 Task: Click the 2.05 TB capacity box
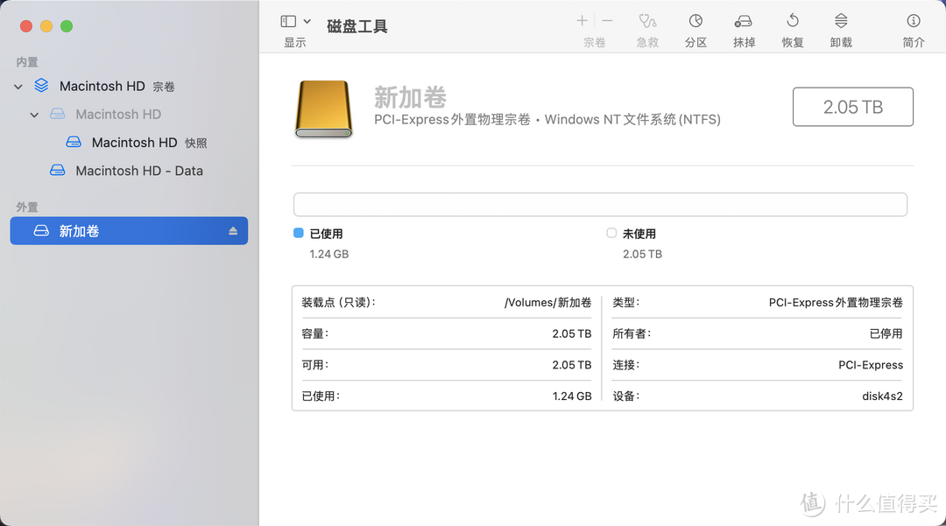[852, 107]
